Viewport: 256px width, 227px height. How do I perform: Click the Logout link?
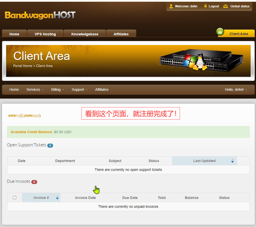click(x=214, y=6)
